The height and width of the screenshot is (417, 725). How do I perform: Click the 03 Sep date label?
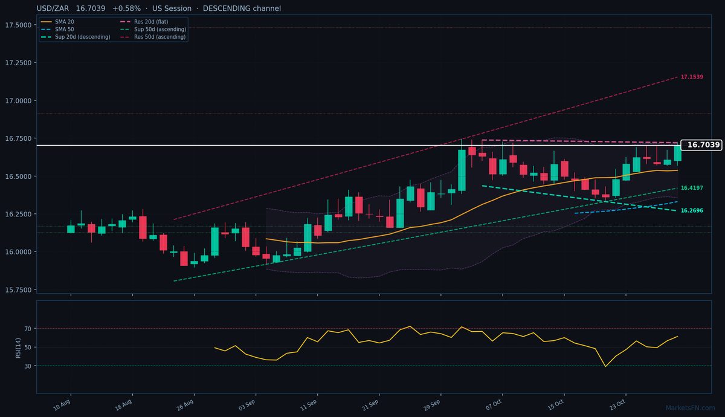(247, 404)
